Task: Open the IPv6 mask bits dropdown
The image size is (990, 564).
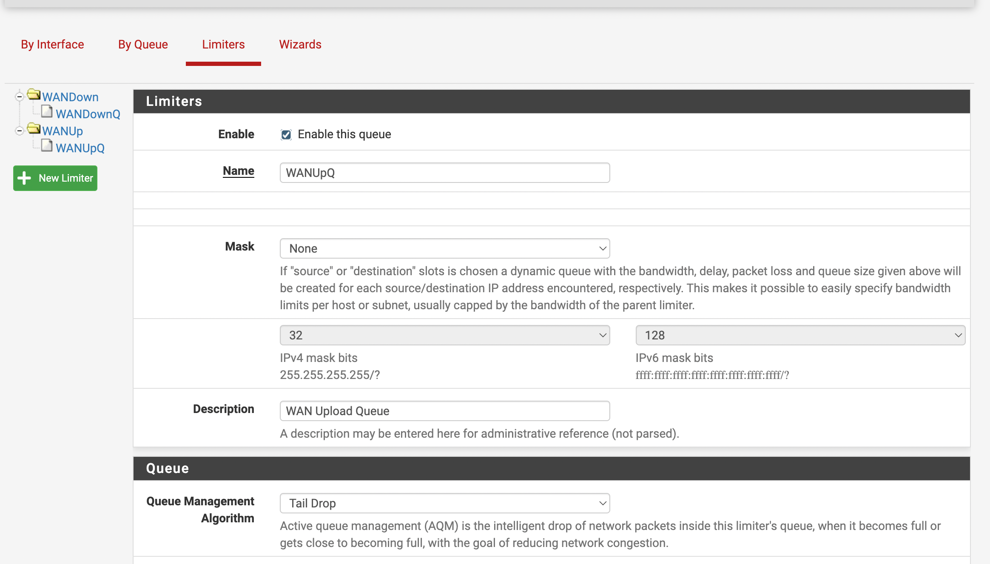Action: point(800,335)
